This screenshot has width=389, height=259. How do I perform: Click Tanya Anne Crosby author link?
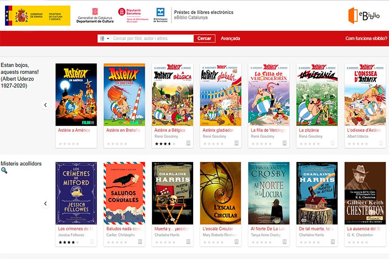pyautogui.click(x=266, y=235)
